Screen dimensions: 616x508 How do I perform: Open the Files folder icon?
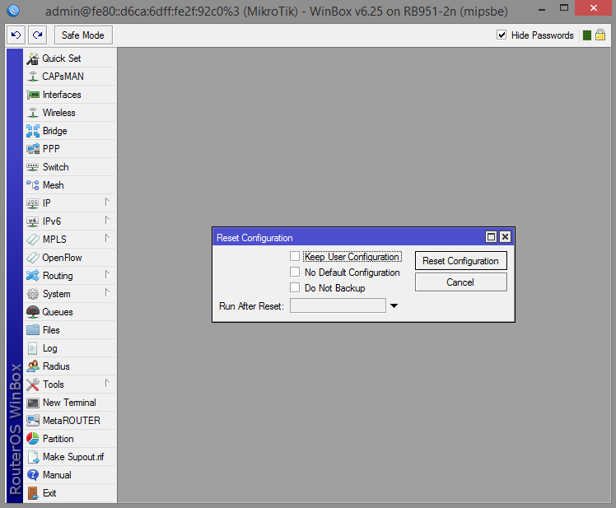(33, 330)
